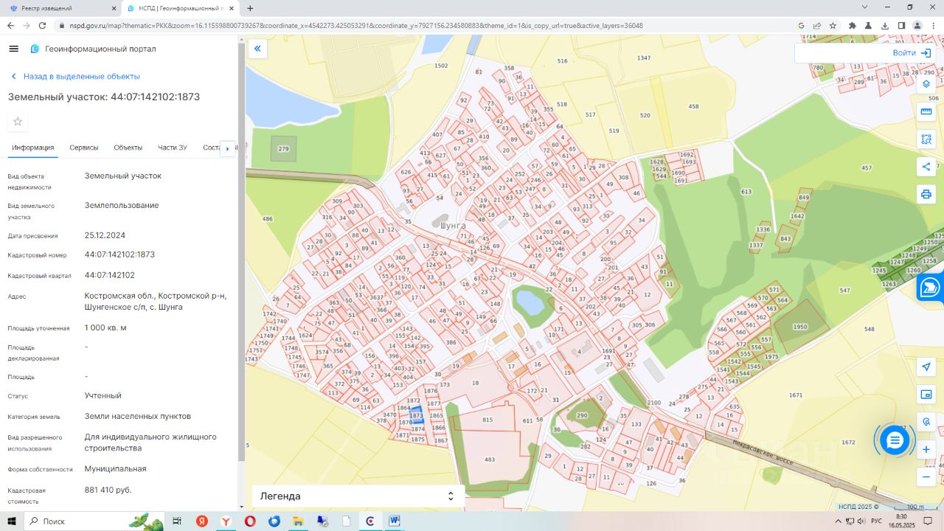This screenshot has height=531, width=944.
Task: Collapse the left info panel
Action: click(x=257, y=49)
